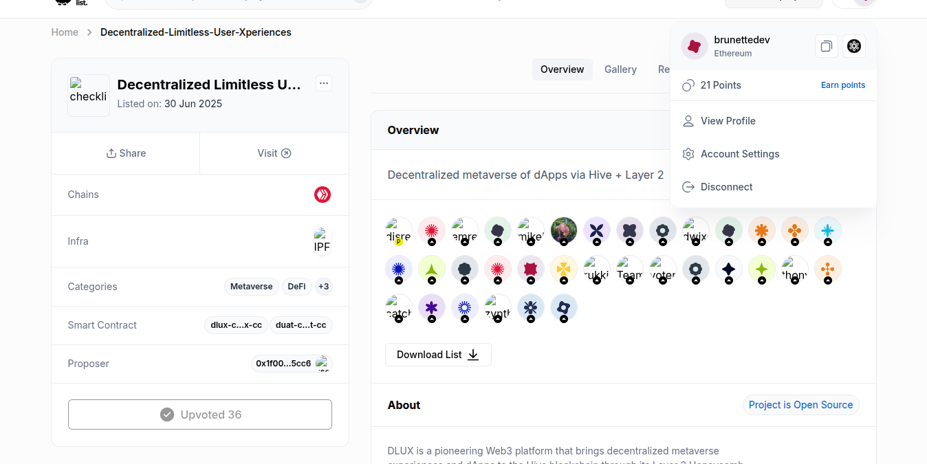Switch to the Gallery tab

620,69
